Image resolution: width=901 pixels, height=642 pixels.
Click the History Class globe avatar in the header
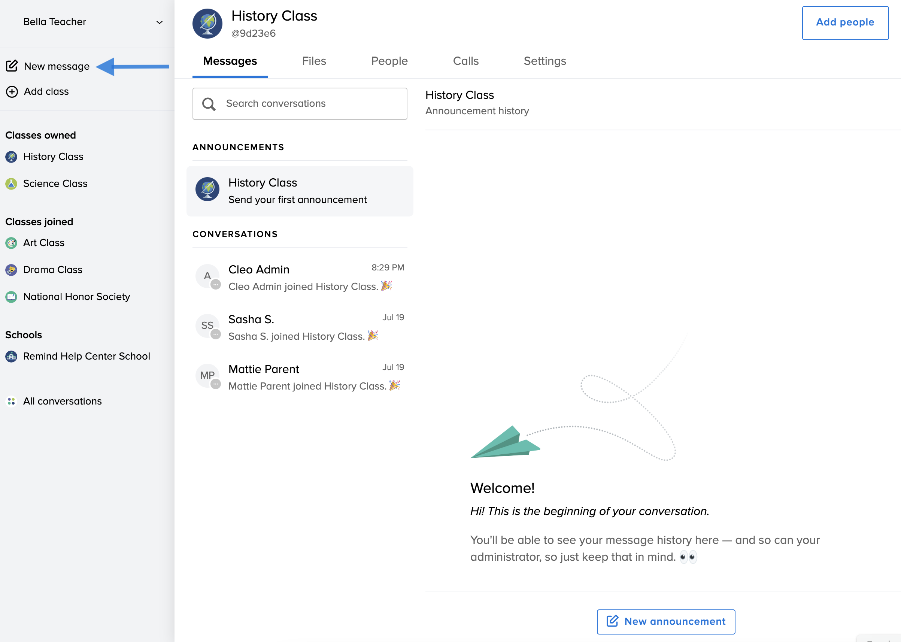(207, 24)
